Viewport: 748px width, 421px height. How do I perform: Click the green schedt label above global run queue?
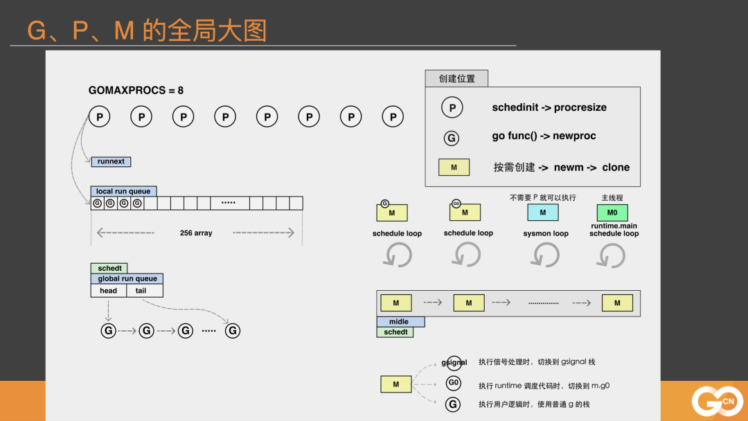(109, 268)
